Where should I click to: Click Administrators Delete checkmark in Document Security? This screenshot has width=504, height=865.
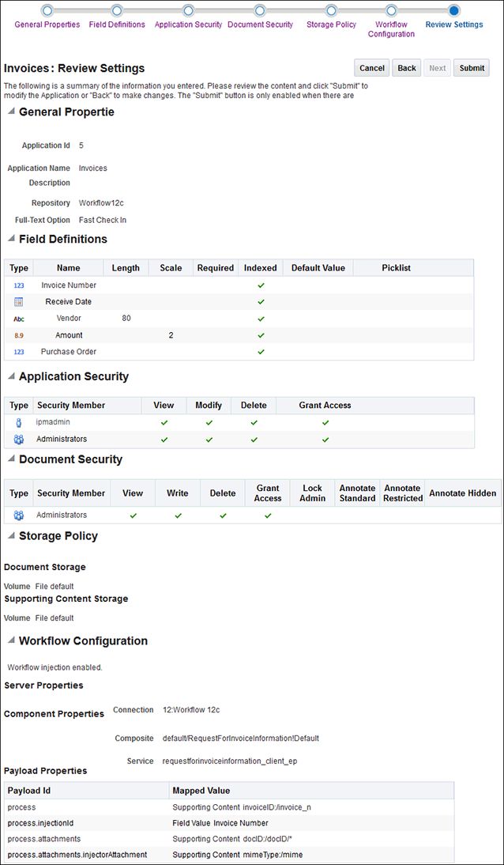click(223, 516)
